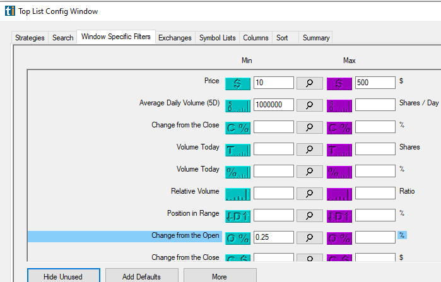Screen dimensions: 441x282
Task: Click the teal Min Price dollar icon
Action: (x=238, y=84)
